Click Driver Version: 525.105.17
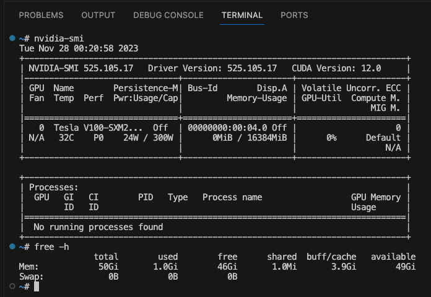 click(x=212, y=68)
